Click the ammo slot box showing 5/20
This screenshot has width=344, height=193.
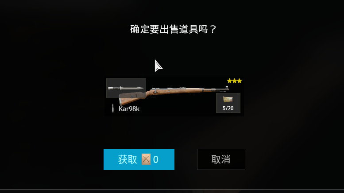point(228,103)
